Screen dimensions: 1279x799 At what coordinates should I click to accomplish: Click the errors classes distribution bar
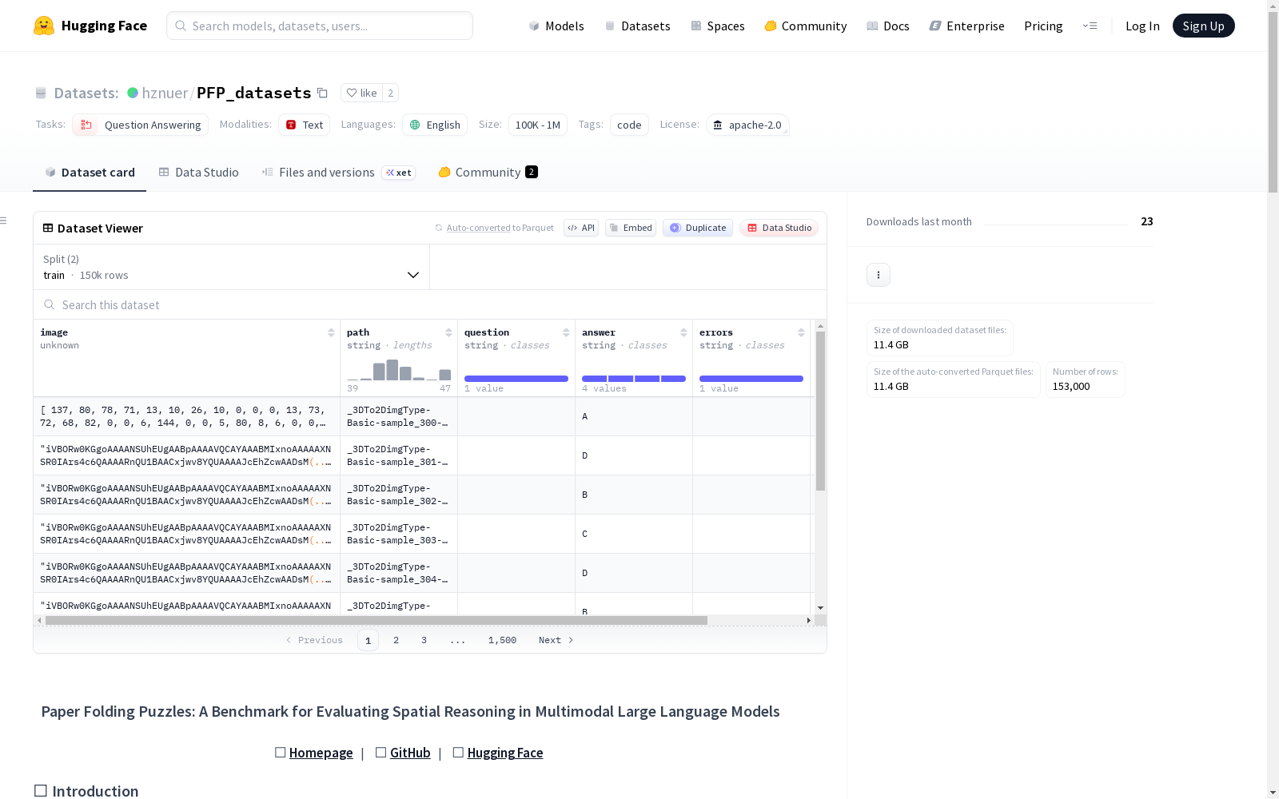click(751, 379)
